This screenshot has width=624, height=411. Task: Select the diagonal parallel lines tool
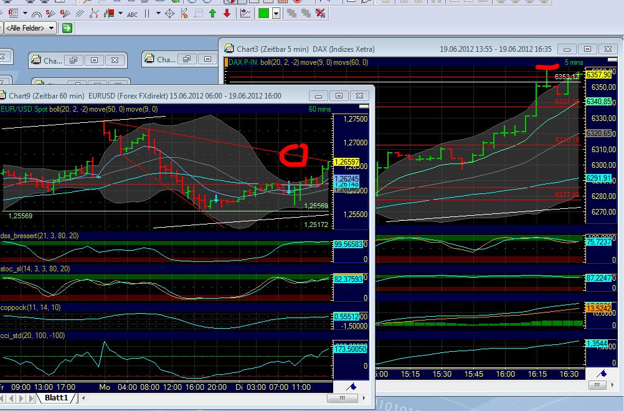pos(80,14)
